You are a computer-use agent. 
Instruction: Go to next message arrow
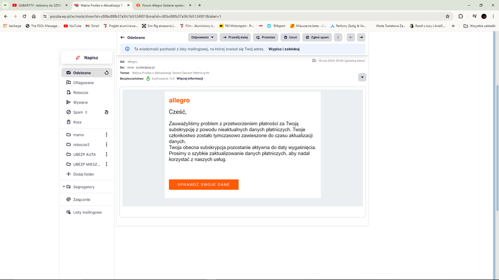pyautogui.click(x=361, y=37)
